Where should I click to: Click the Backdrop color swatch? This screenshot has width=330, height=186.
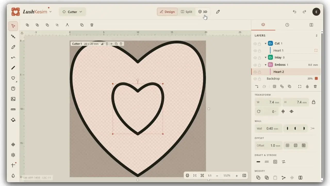316,79
